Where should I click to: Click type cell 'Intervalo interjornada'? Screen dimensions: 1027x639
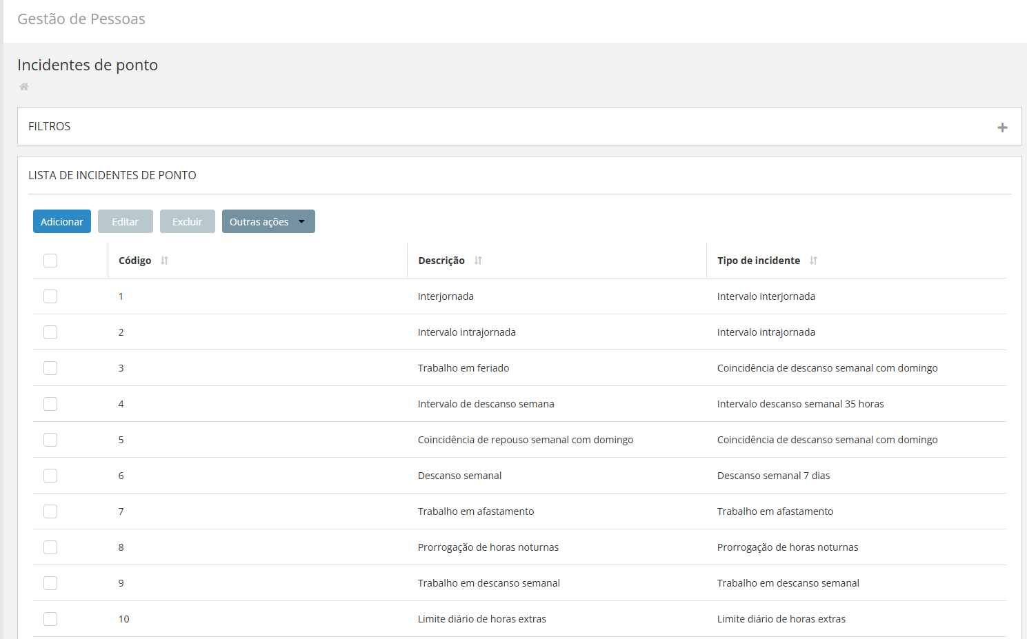pos(766,296)
